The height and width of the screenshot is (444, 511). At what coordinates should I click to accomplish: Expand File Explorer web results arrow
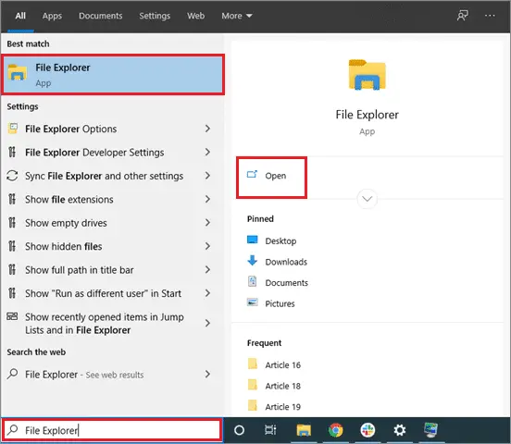tap(207, 374)
